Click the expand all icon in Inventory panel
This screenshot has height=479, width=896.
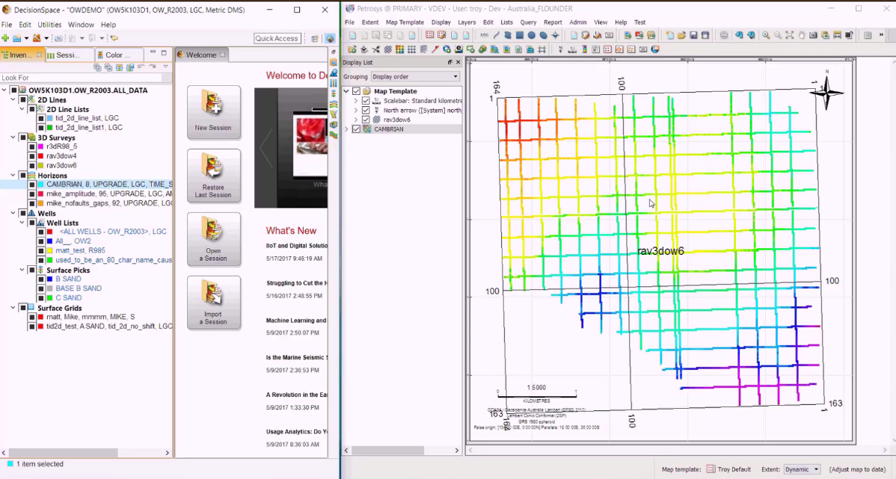click(98, 67)
